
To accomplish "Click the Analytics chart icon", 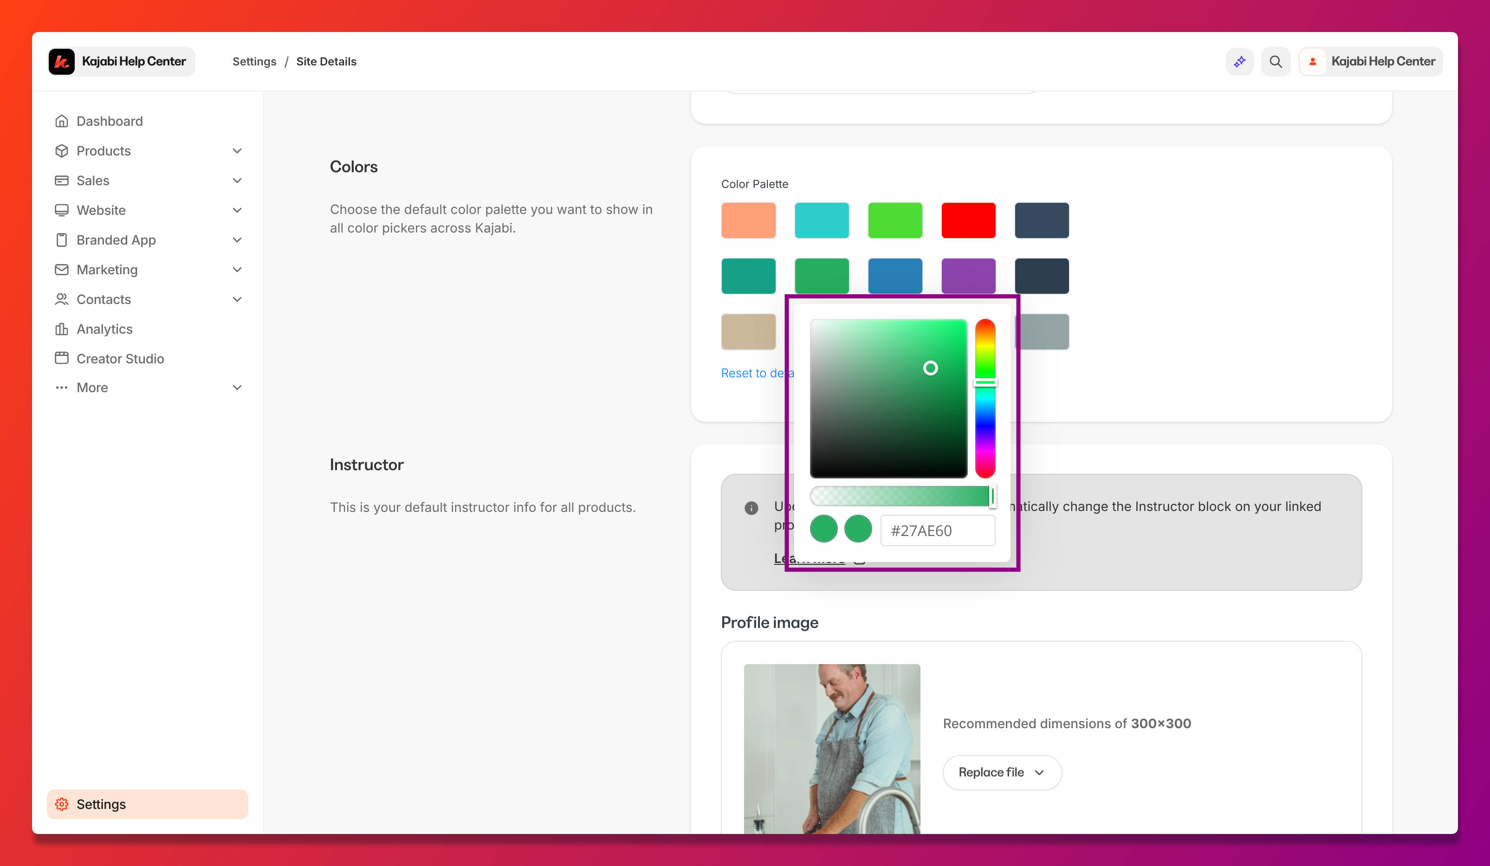I will (x=61, y=329).
